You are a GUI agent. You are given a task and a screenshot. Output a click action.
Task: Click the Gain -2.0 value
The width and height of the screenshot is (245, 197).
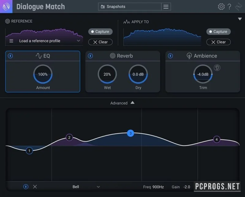(x=187, y=187)
